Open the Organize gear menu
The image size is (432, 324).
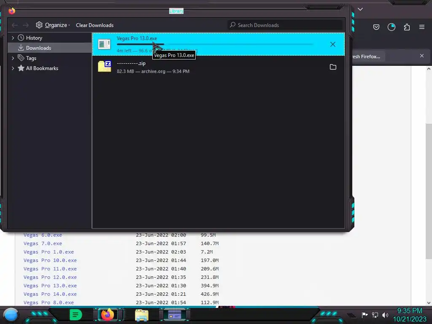click(x=53, y=25)
